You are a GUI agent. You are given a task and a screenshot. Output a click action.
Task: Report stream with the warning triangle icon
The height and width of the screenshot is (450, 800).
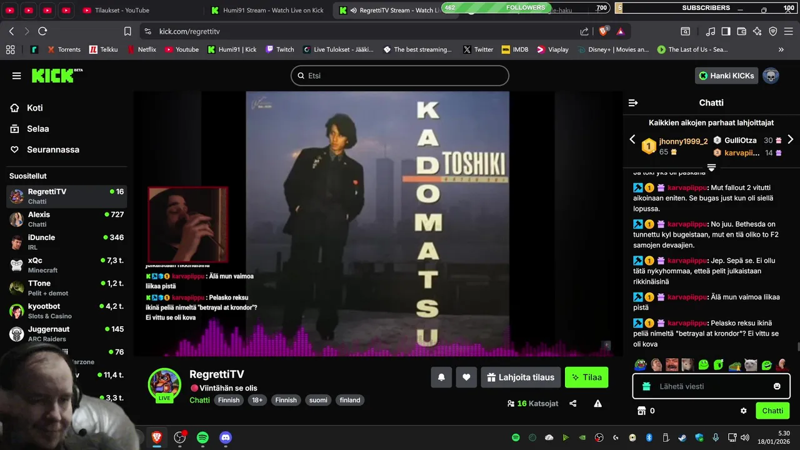pos(597,404)
